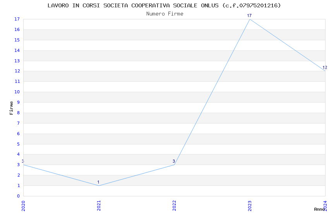Select the 2020 x-axis year label
Image resolution: width=329 pixels, height=213 pixels.
[23, 206]
